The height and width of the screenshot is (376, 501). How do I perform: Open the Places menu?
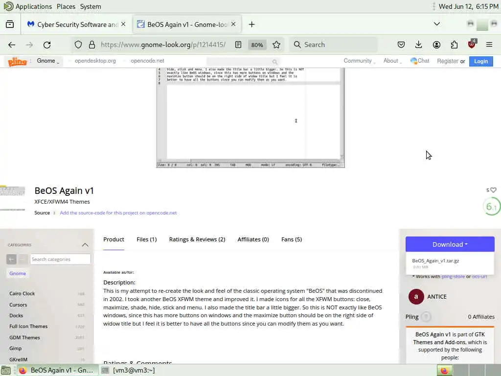pos(66,6)
